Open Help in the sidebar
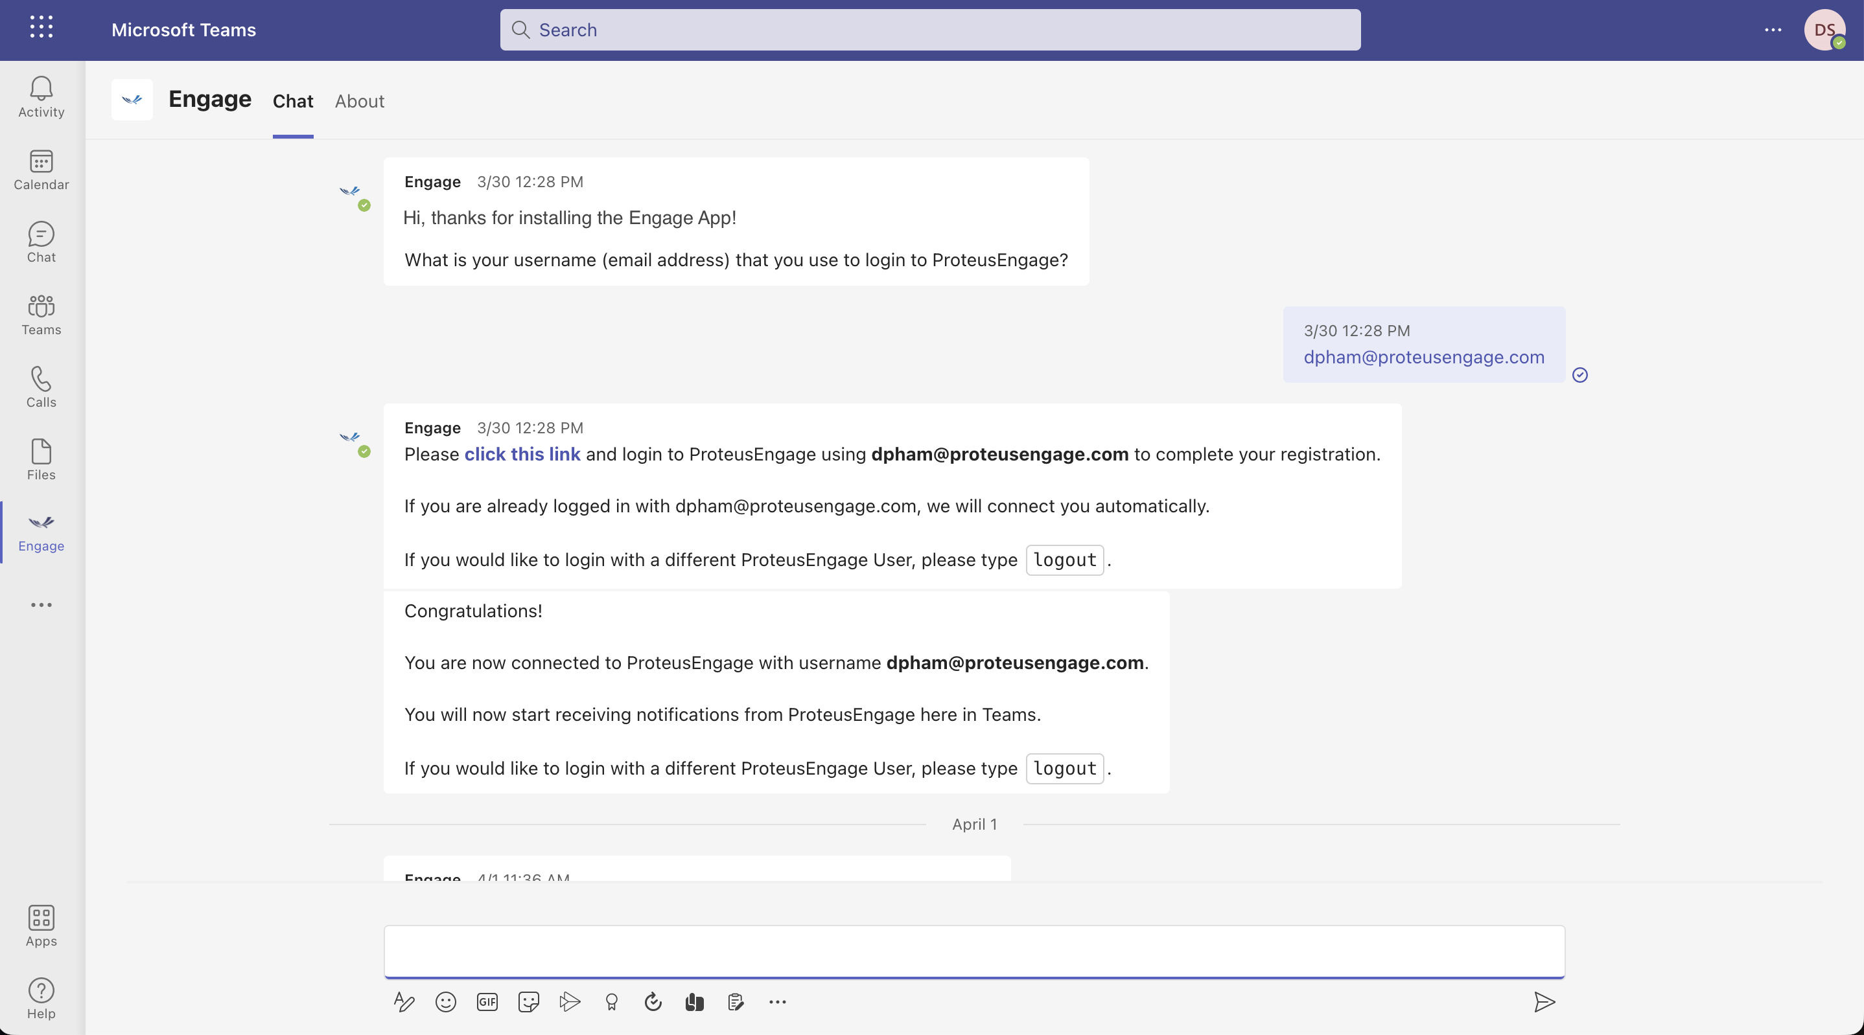Image resolution: width=1864 pixels, height=1035 pixels. 41,998
